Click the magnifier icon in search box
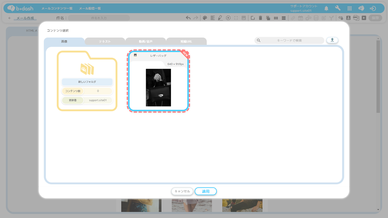This screenshot has height=218, width=388. point(259,40)
